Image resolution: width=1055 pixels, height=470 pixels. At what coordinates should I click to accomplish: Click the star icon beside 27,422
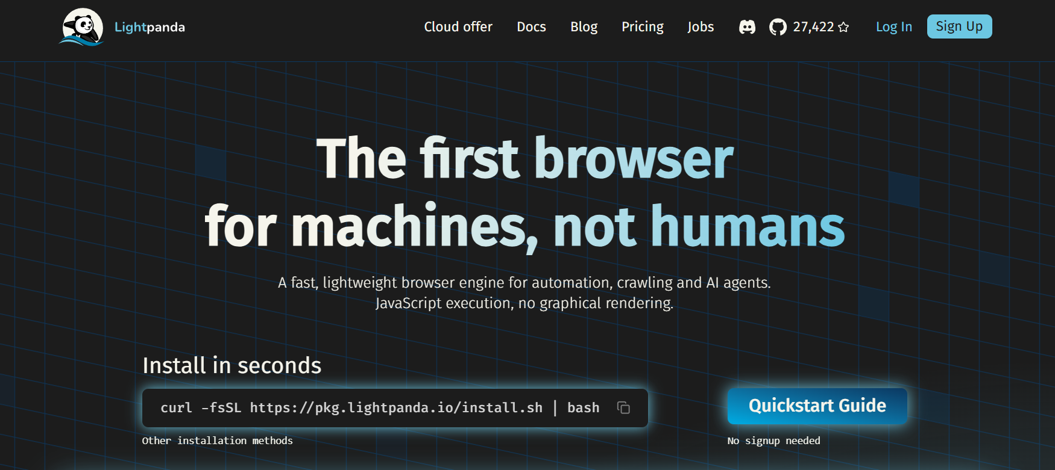point(843,27)
